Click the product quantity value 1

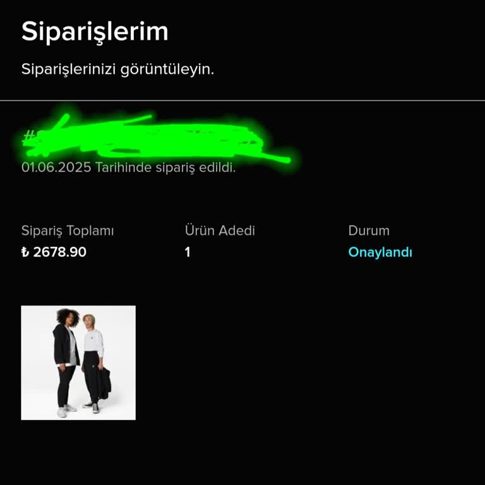[188, 252]
